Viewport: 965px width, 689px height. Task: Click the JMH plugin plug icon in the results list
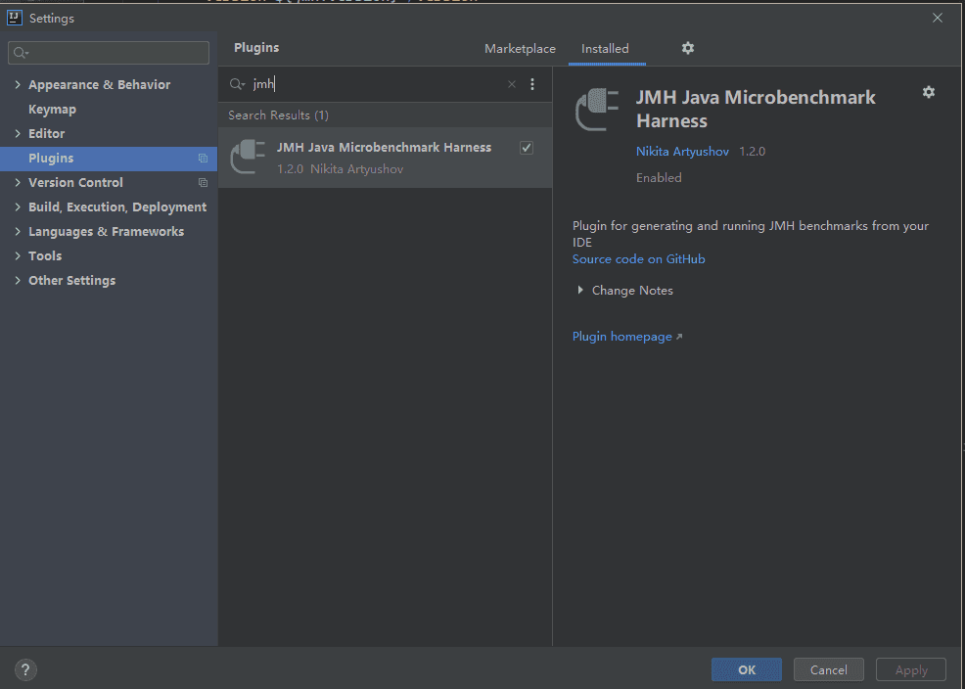[x=248, y=157]
